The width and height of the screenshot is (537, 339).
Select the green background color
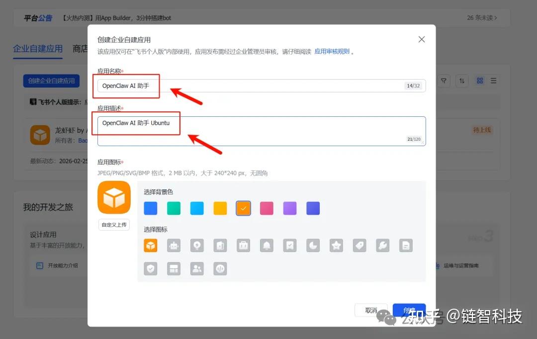click(174, 208)
